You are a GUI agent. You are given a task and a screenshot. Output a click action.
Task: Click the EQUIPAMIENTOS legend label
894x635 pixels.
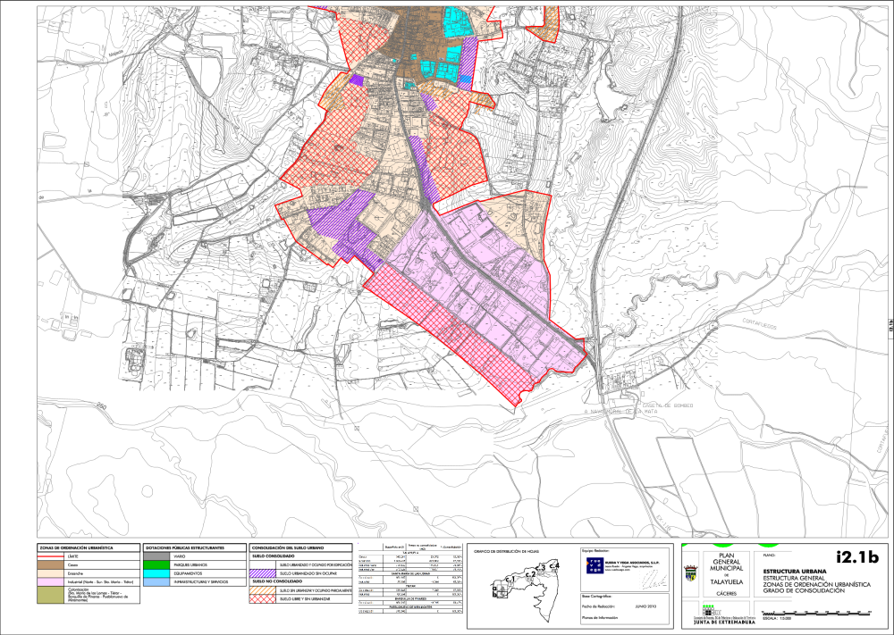point(188,573)
